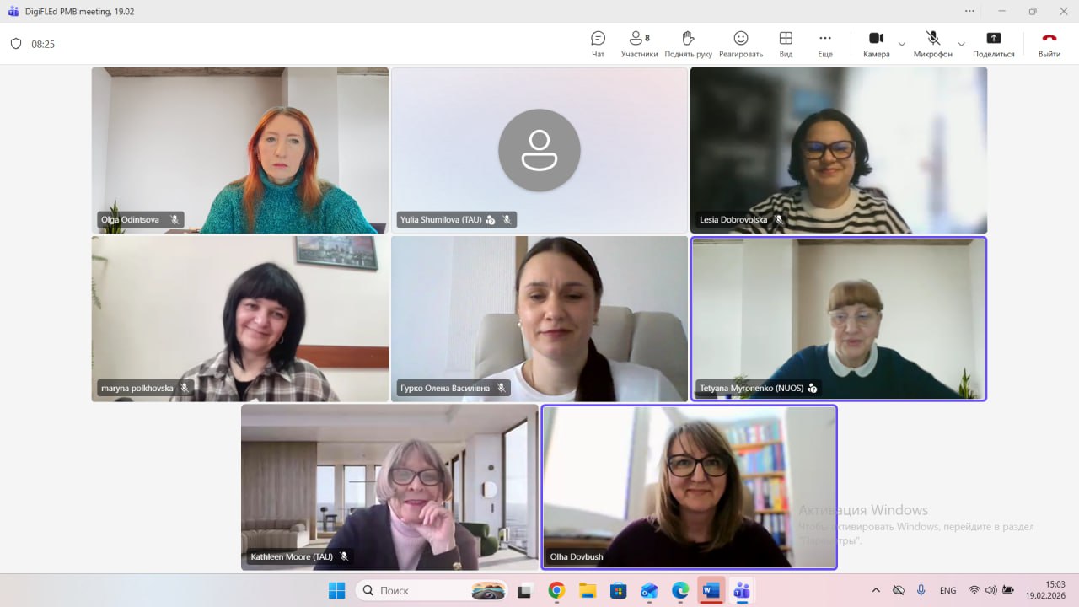Open Microsoft Teams from the taskbar
This screenshot has width=1079, height=607.
[742, 590]
